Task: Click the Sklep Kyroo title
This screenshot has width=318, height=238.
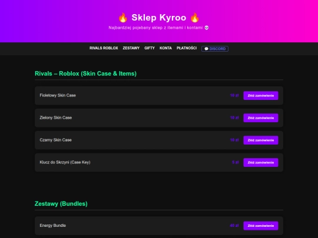Action: [159, 18]
